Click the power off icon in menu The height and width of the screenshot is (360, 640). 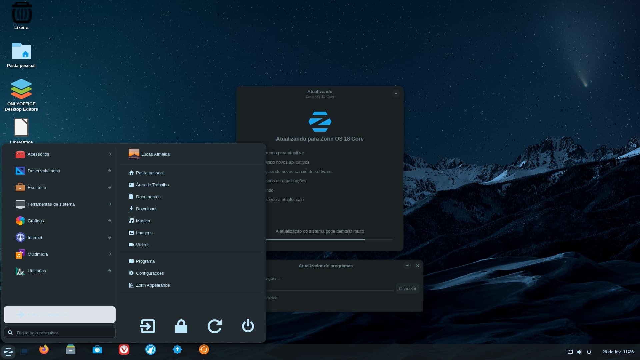[248, 326]
